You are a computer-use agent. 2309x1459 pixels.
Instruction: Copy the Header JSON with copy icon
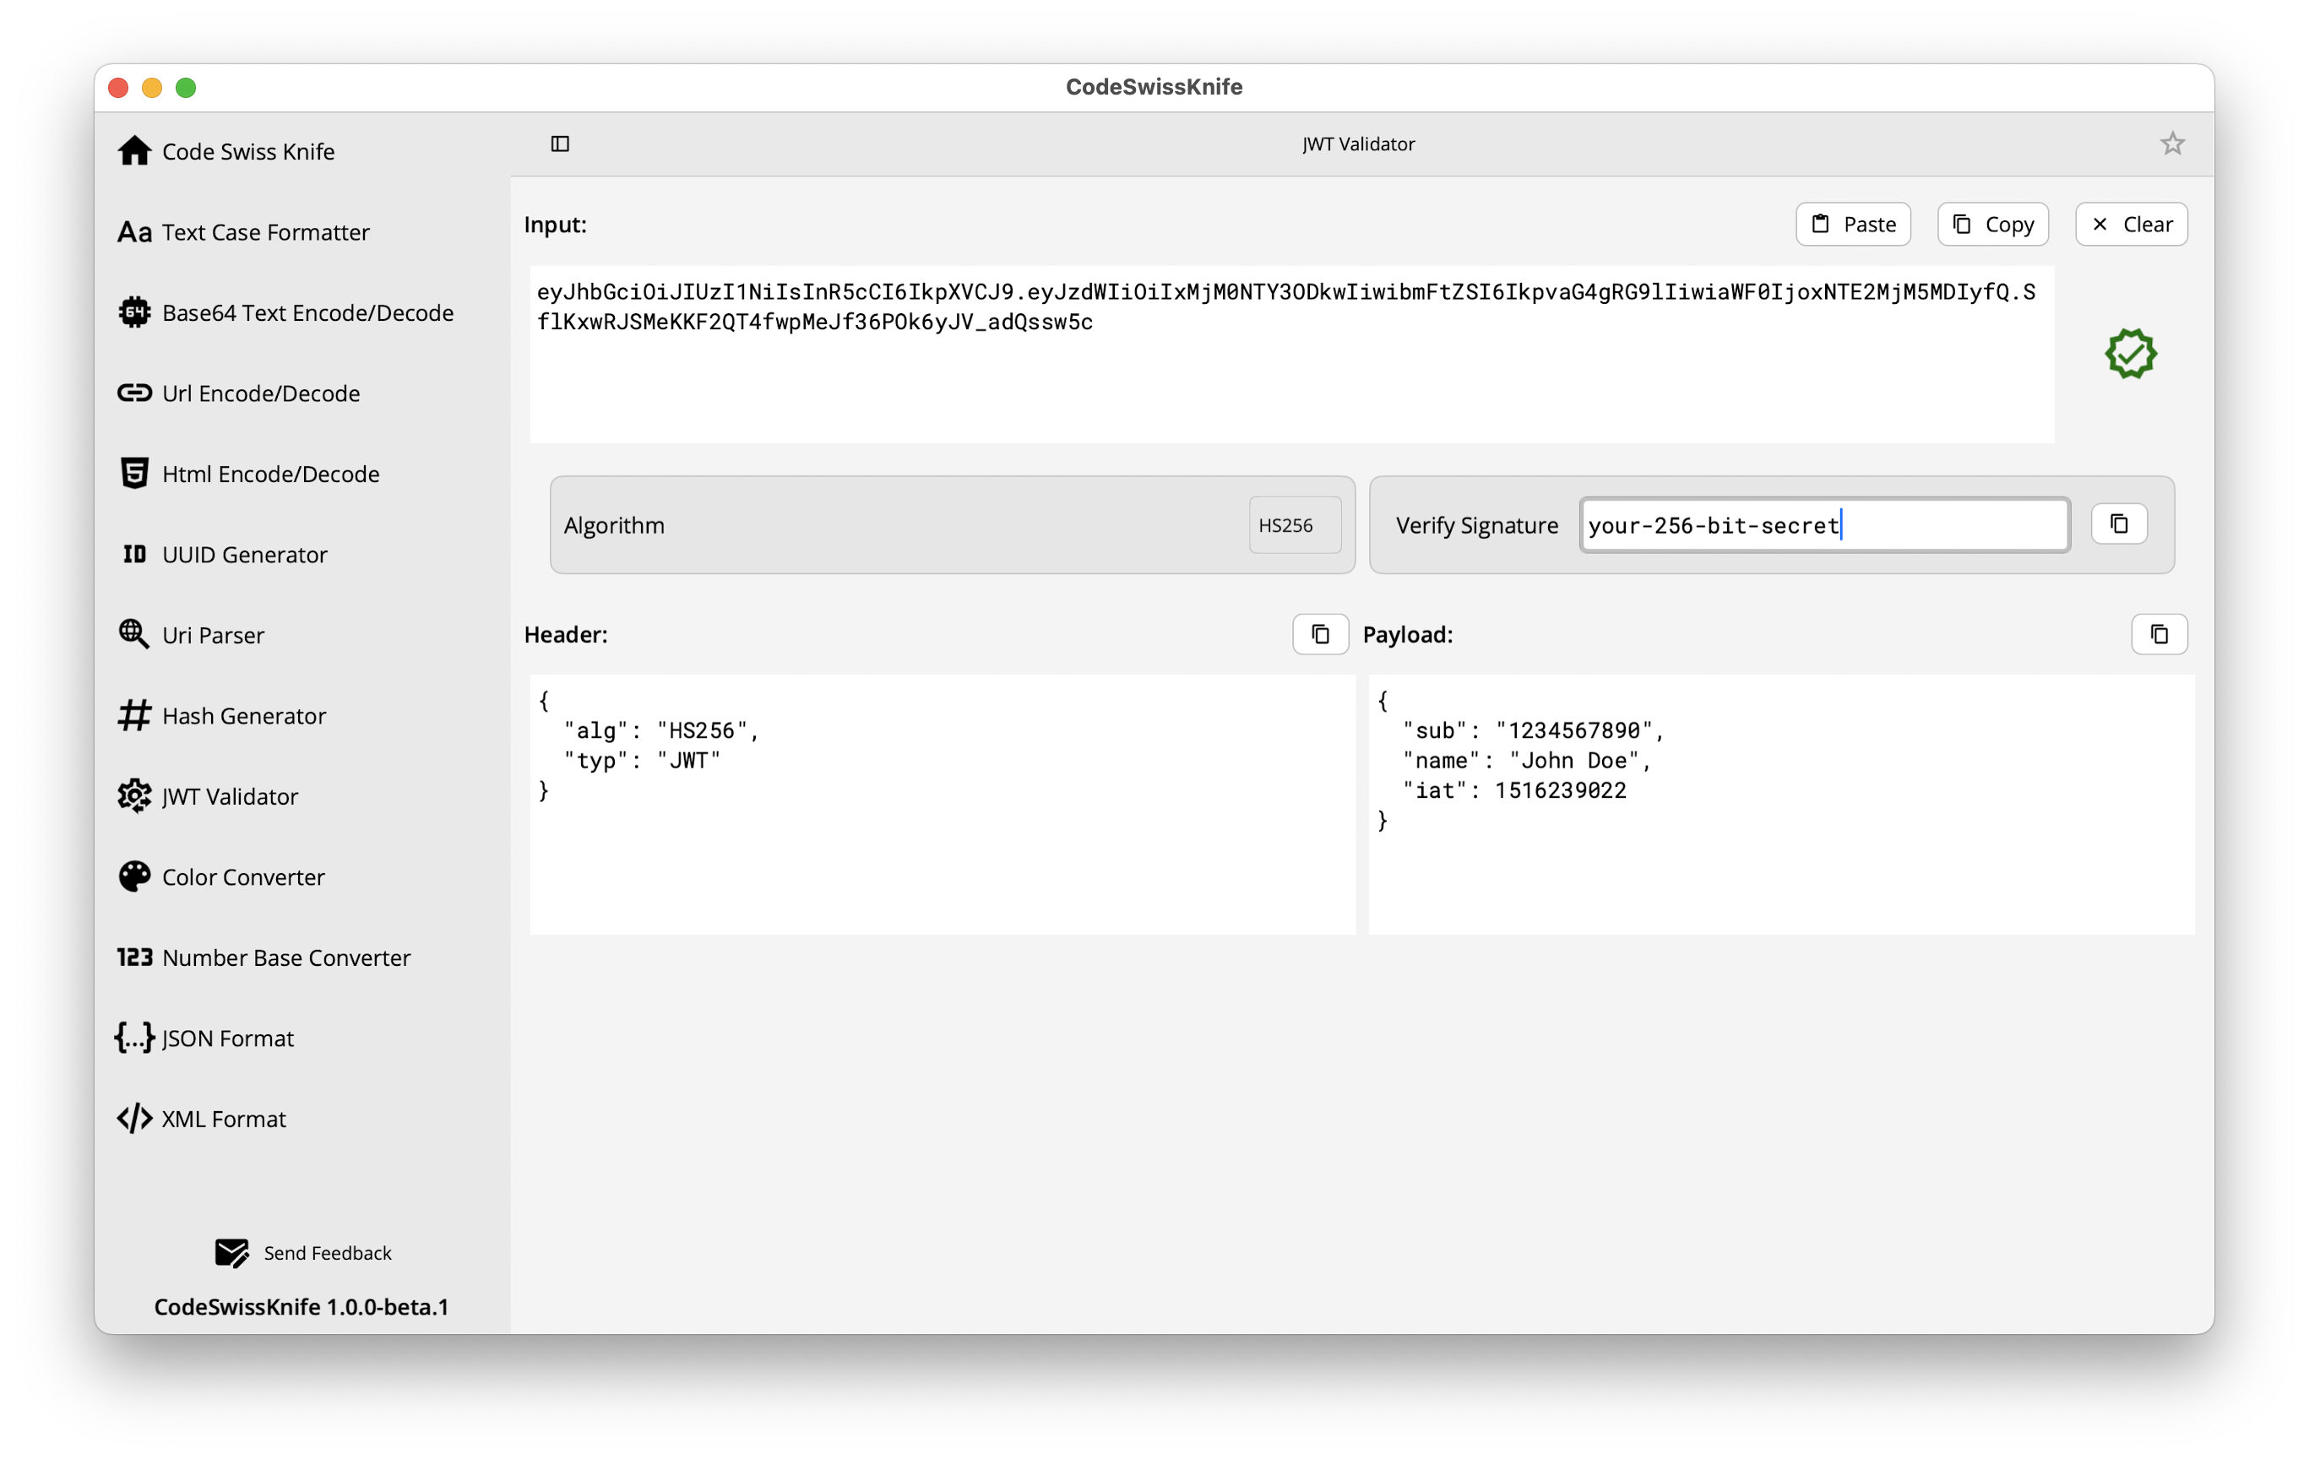1320,633
